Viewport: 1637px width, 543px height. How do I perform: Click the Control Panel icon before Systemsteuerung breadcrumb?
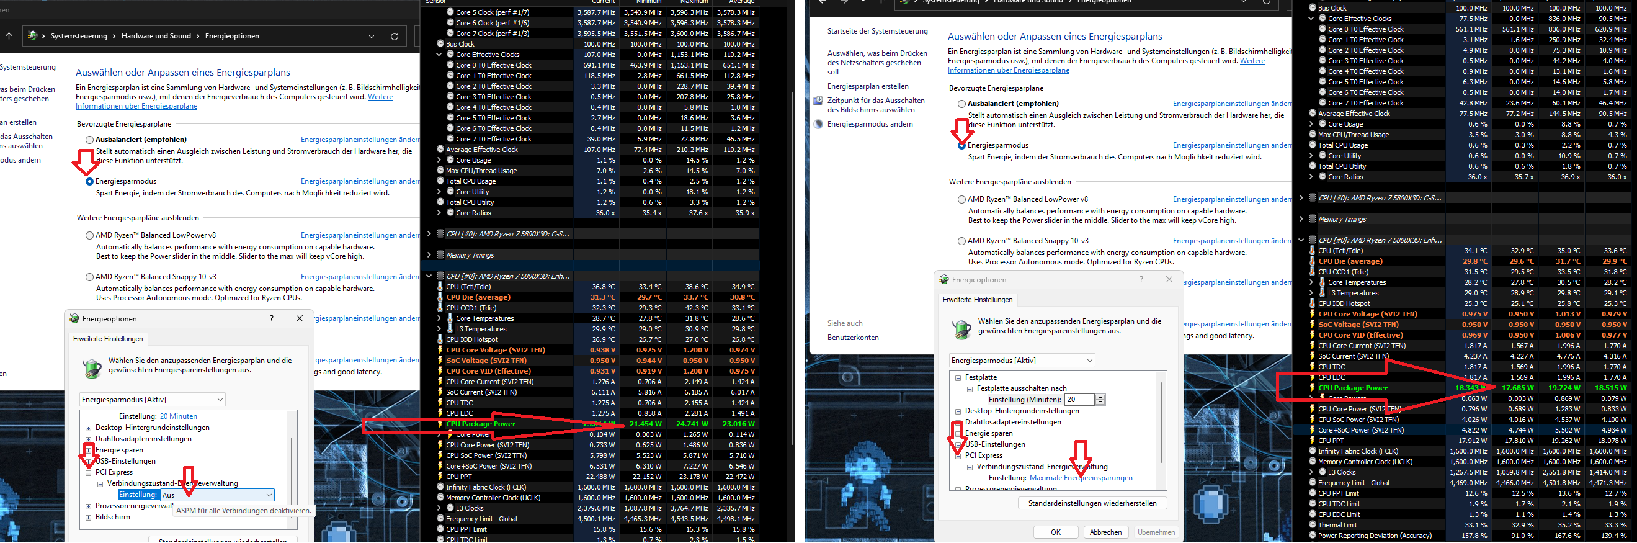coord(32,35)
